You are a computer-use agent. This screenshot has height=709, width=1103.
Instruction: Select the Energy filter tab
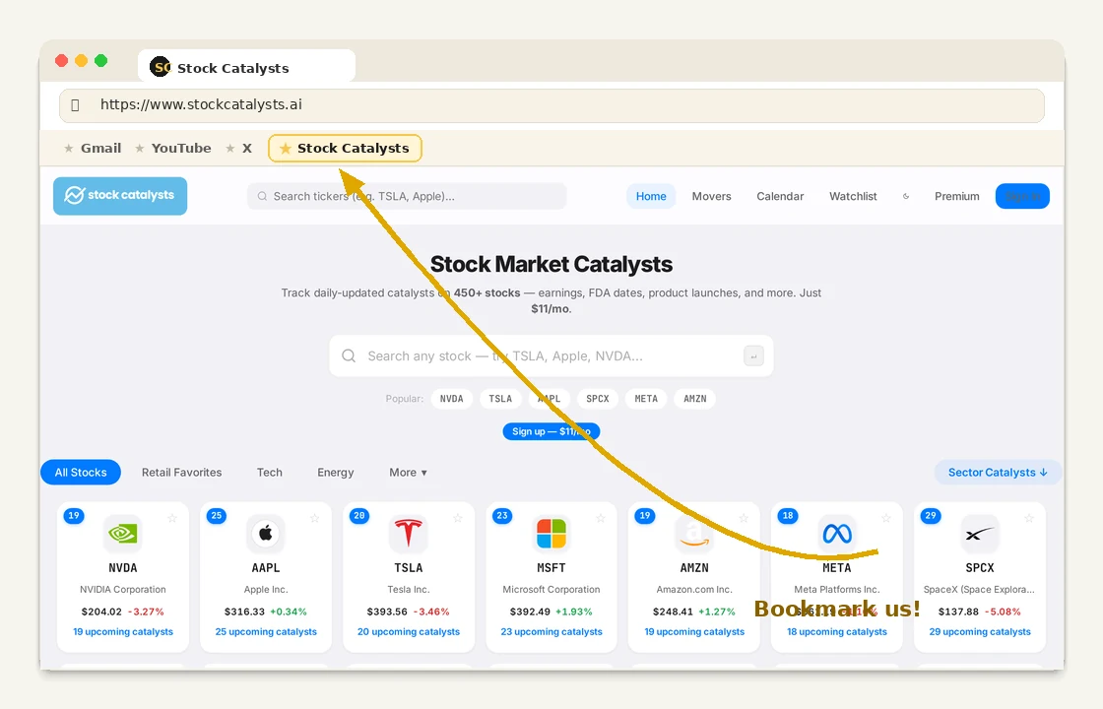[x=336, y=473]
